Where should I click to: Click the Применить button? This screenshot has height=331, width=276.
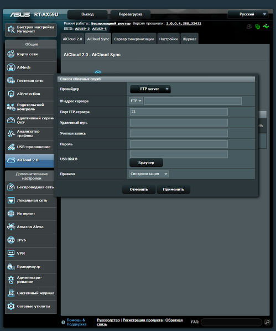coord(174,190)
